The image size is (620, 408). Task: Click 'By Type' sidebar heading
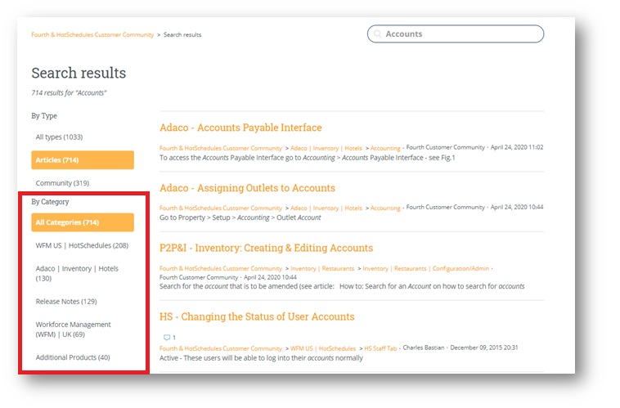[44, 116]
